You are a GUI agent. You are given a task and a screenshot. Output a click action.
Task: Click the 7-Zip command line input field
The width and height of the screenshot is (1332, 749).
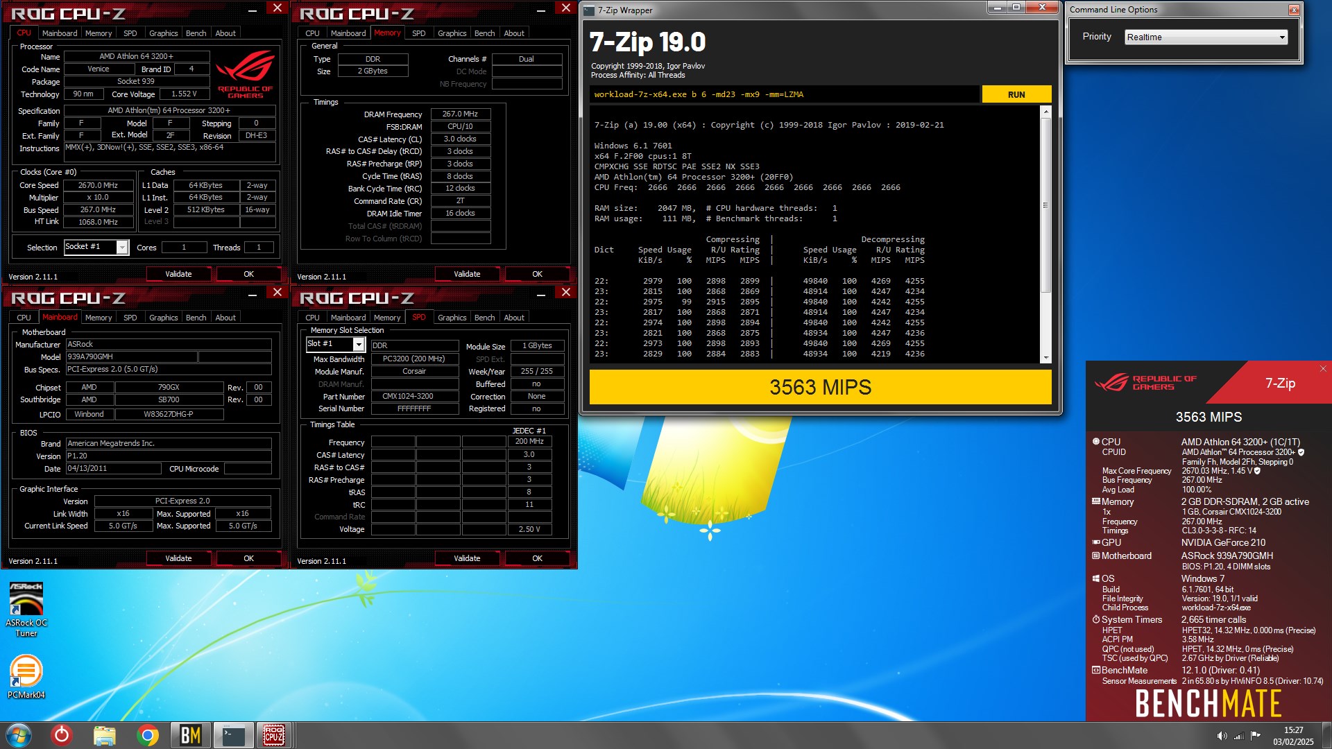pyautogui.click(x=785, y=94)
